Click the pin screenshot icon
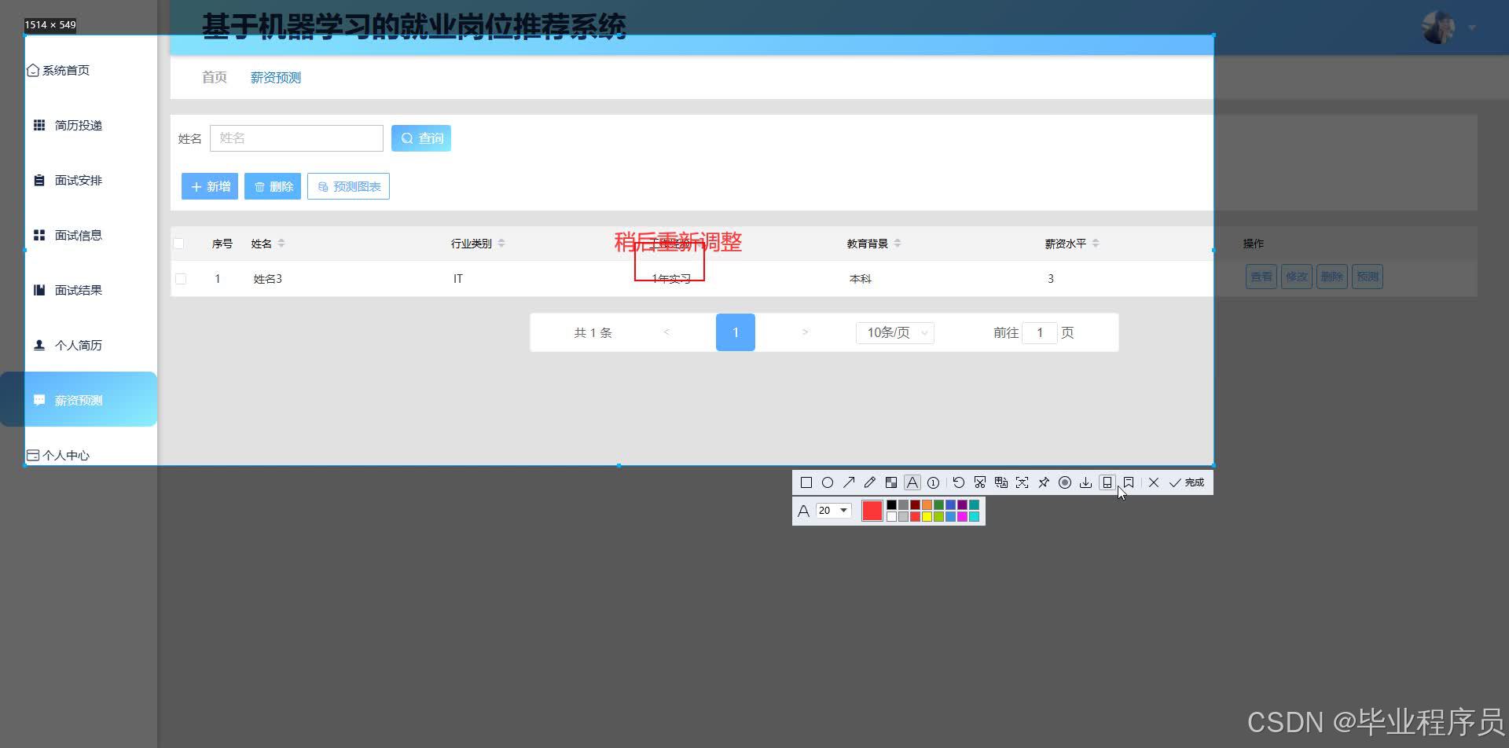This screenshot has height=748, width=1509. click(1044, 482)
